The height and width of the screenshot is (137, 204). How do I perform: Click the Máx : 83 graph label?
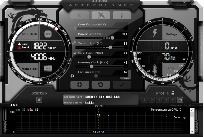[x=33, y=110]
